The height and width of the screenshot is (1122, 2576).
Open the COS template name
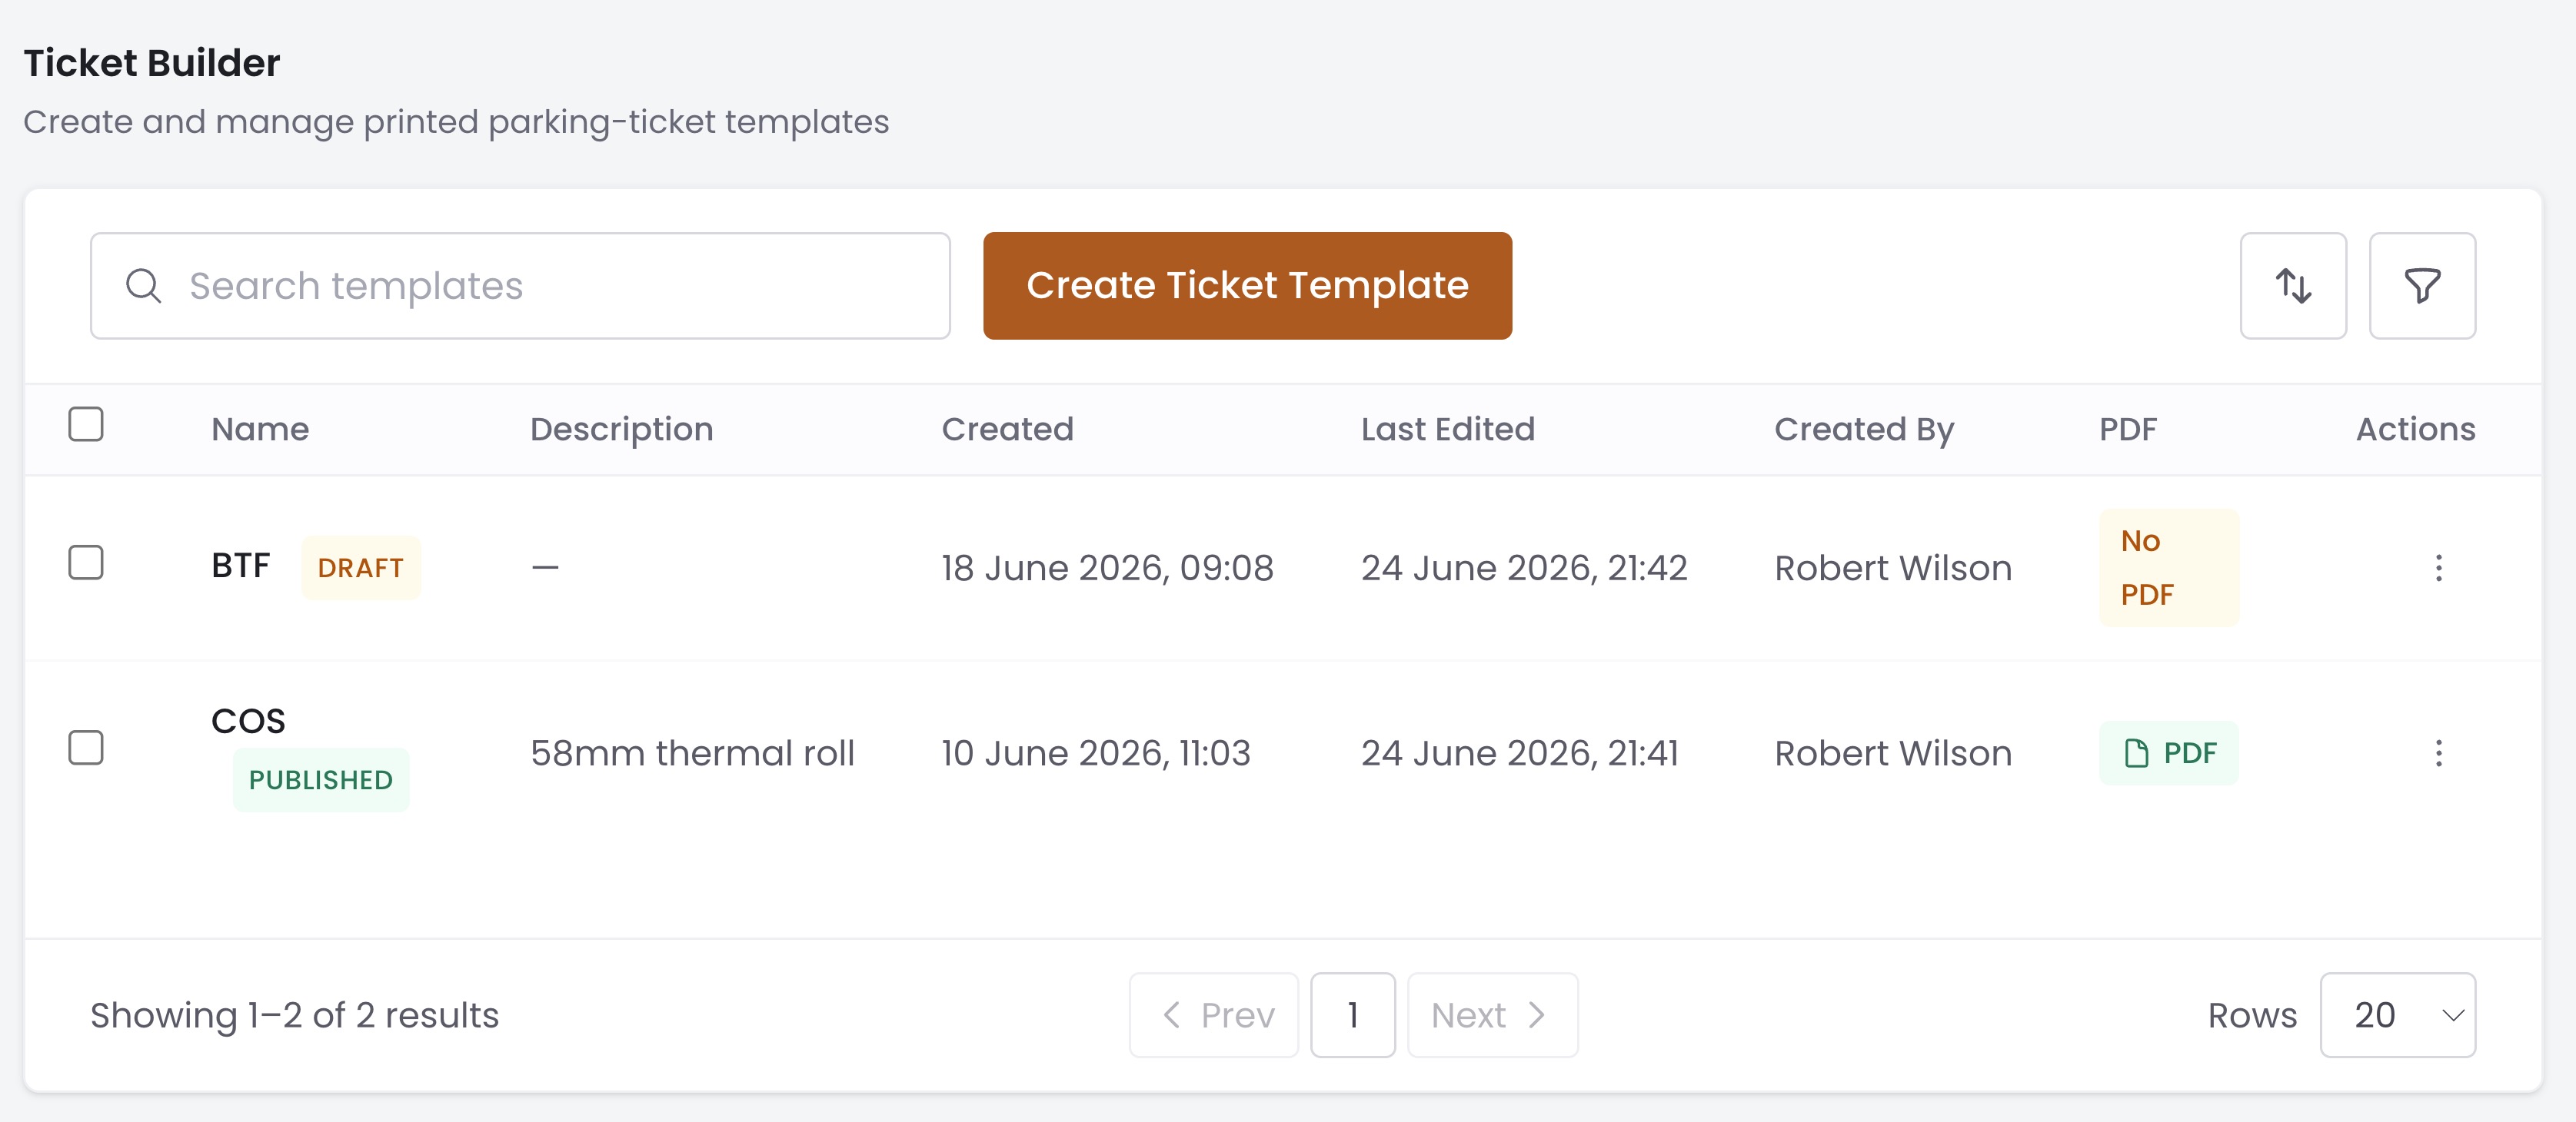point(248,720)
